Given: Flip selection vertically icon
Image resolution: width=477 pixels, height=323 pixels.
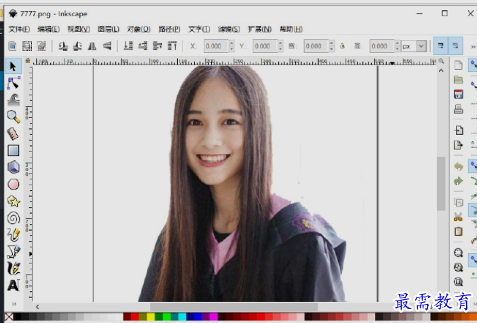Looking at the screenshot, I should (x=107, y=46).
